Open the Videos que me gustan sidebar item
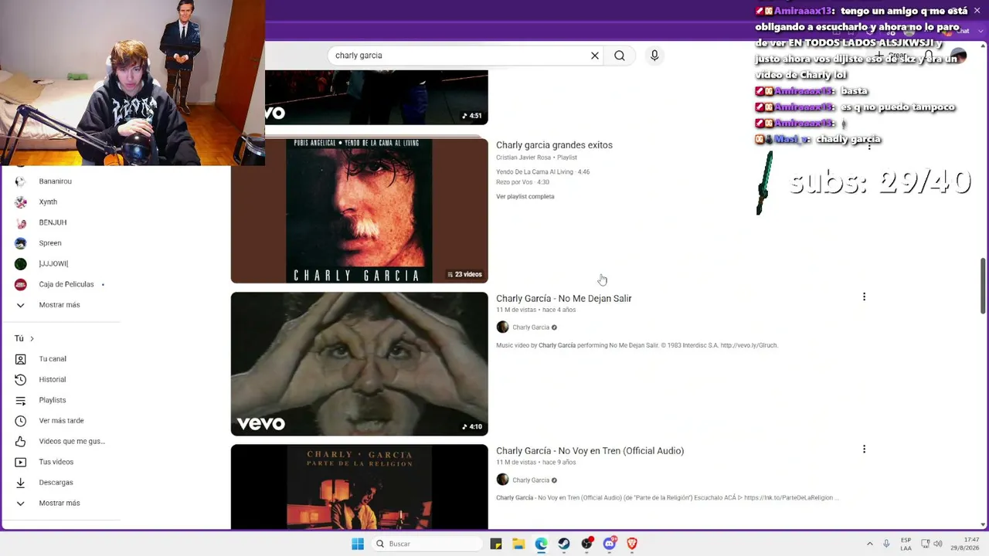989x556 pixels. [x=72, y=442]
